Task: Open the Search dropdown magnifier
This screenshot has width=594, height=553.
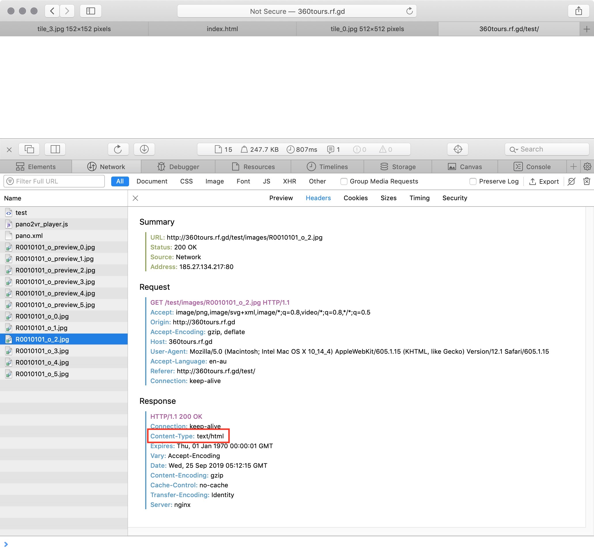Action: point(514,149)
